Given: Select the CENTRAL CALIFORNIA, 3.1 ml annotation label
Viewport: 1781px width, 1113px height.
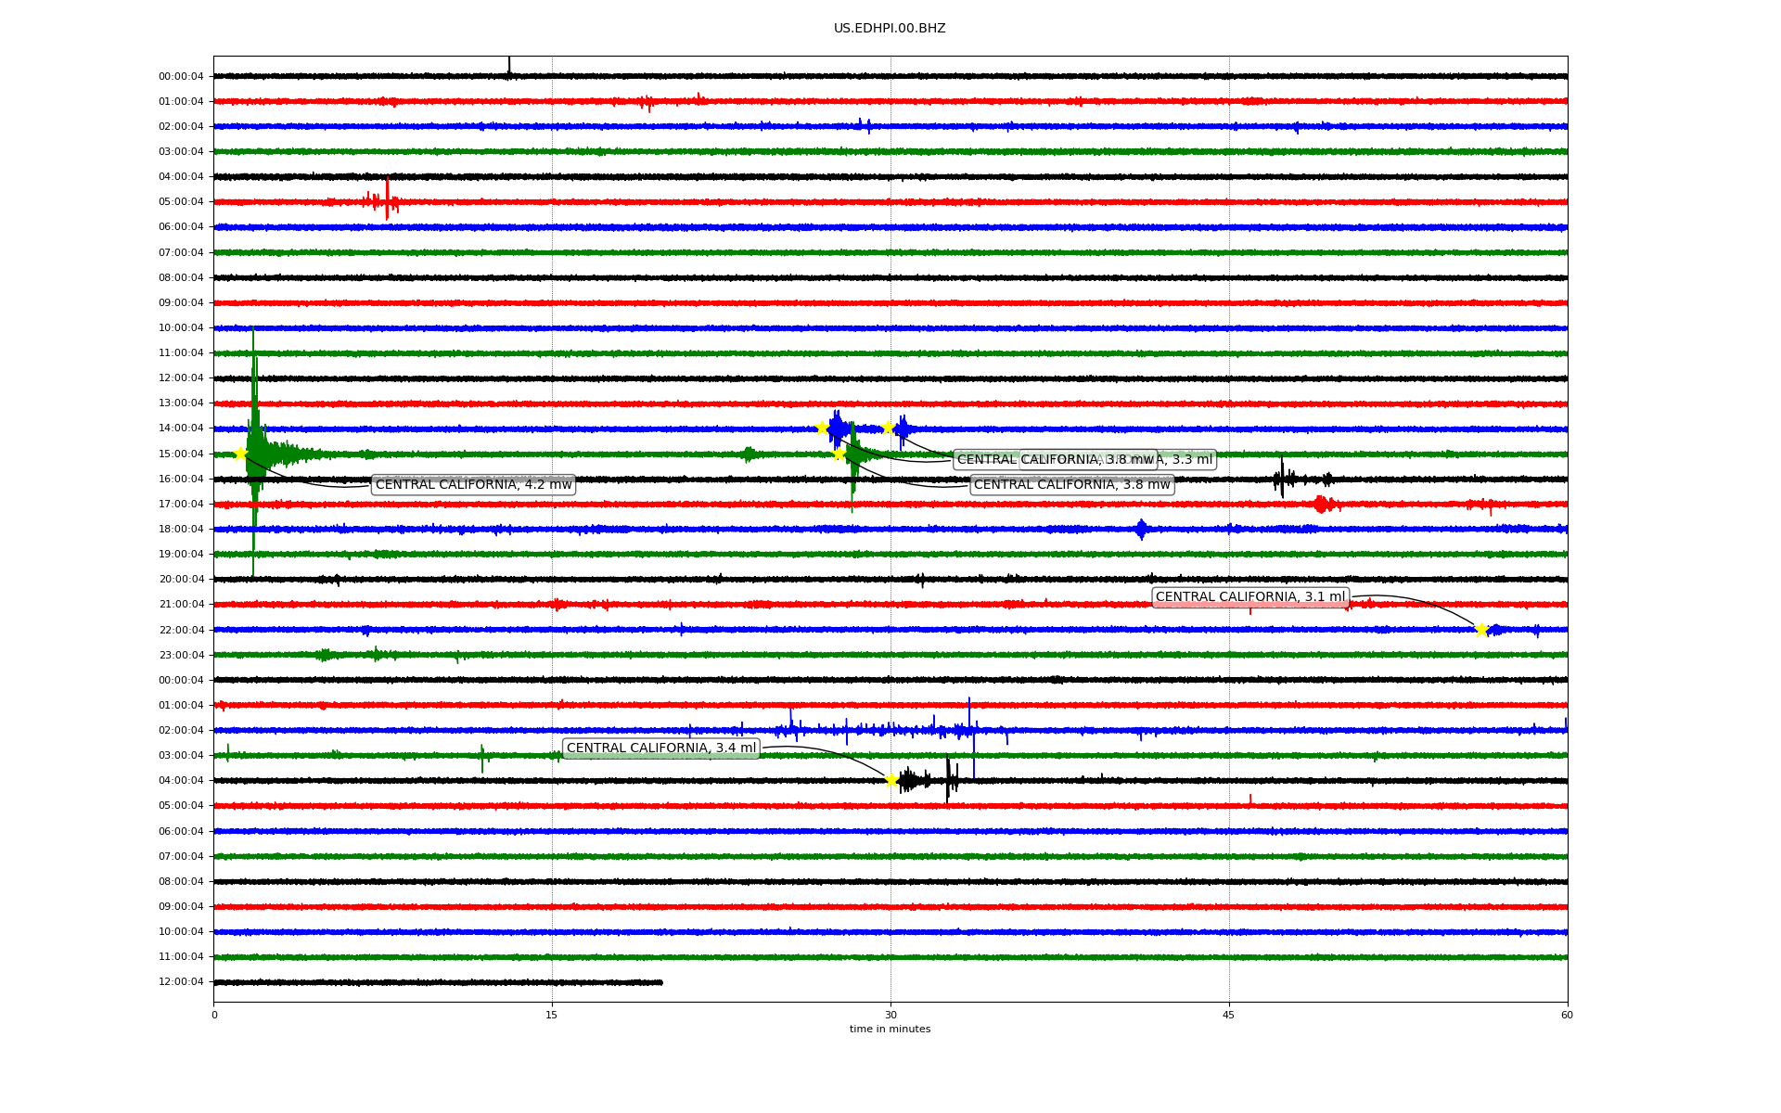Looking at the screenshot, I should pyautogui.click(x=1249, y=597).
